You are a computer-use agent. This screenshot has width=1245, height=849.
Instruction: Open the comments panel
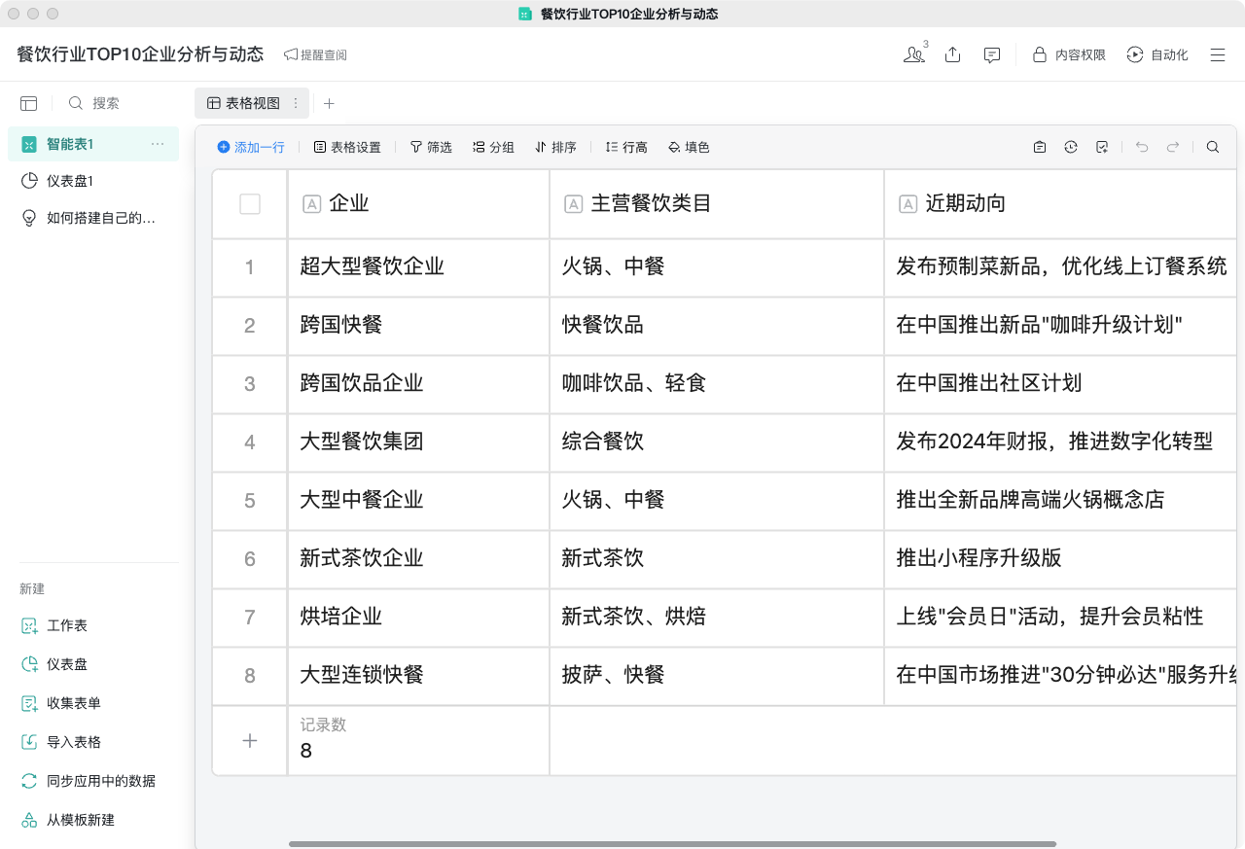click(991, 55)
